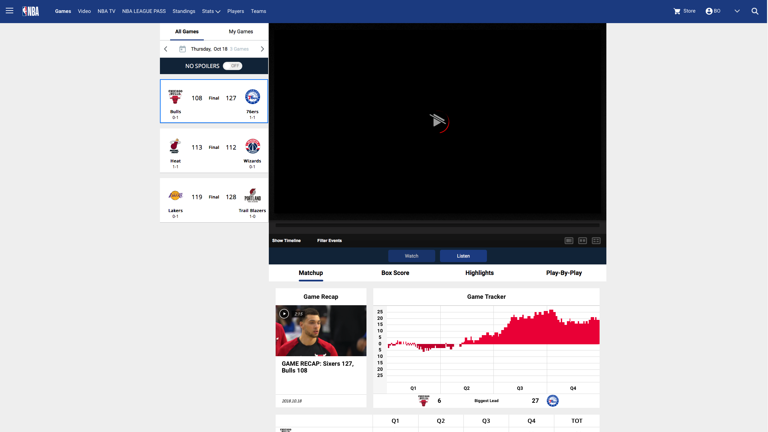Go to previous day's games

point(166,49)
